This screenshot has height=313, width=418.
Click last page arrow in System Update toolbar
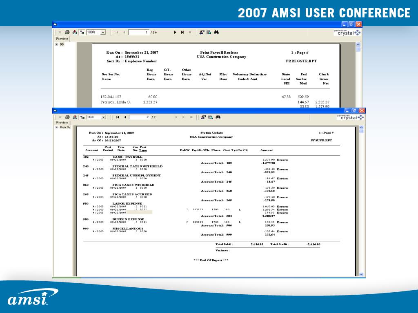click(x=184, y=117)
